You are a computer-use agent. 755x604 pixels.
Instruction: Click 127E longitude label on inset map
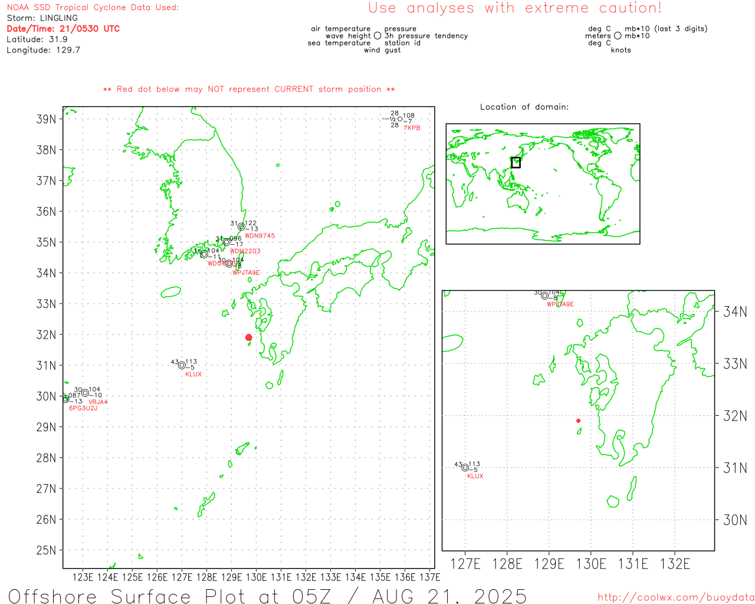pyautogui.click(x=465, y=564)
